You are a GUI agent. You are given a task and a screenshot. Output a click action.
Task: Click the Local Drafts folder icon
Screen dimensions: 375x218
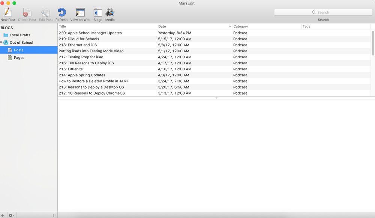pyautogui.click(x=6, y=35)
